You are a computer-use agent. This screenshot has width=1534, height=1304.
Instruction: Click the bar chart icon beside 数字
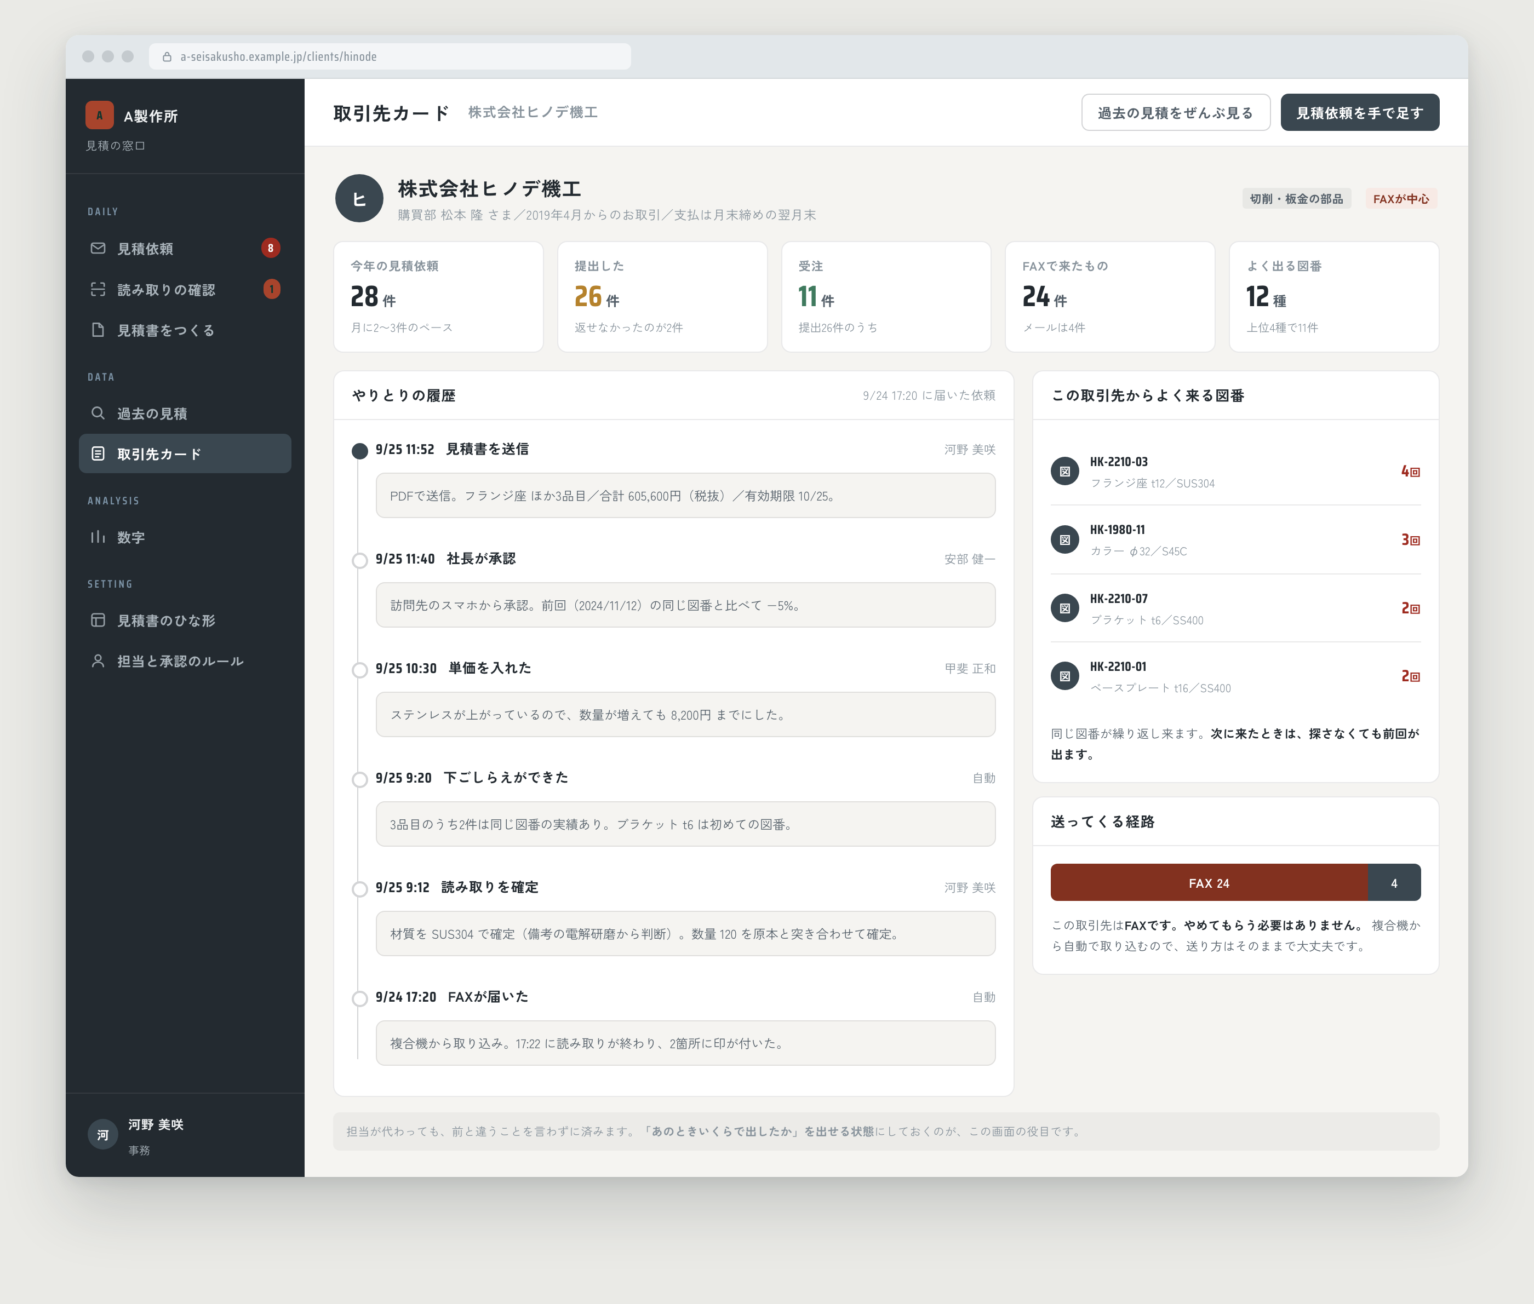(x=98, y=537)
